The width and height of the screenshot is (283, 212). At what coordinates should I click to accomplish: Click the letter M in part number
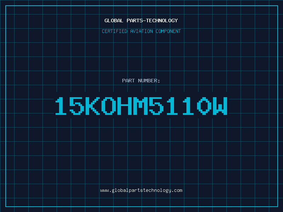pos(140,106)
